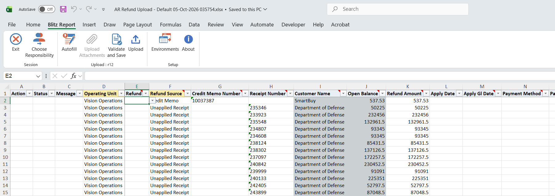Open Choose Responsibility
The image size is (555, 196).
pos(39,45)
